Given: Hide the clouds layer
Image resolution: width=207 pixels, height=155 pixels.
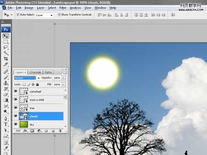Looking at the screenshot, I should (16, 116).
